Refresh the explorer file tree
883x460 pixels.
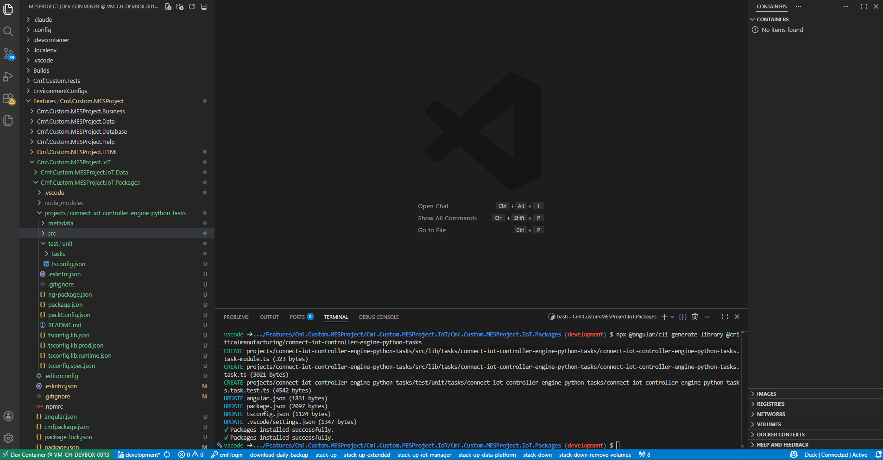pos(192,6)
